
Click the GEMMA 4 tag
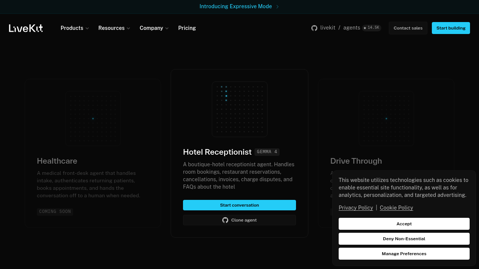point(267,152)
